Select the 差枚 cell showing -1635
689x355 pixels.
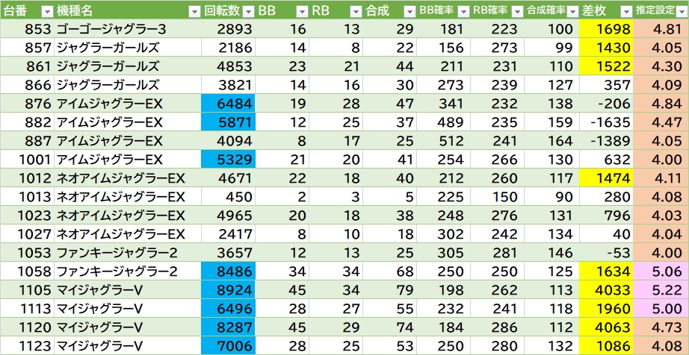605,122
